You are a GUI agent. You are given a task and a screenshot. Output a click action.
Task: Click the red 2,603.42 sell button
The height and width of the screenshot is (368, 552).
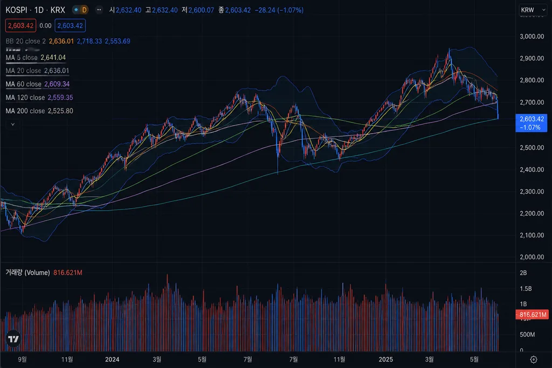click(21, 26)
